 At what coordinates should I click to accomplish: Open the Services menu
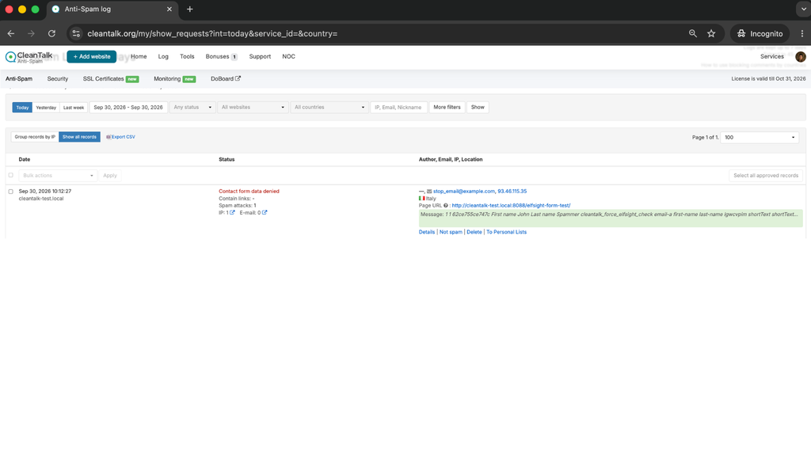pos(771,57)
